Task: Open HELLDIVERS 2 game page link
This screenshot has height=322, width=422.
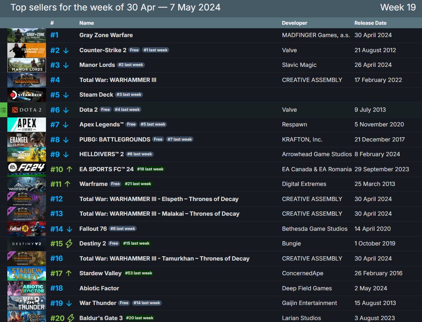Action: 101,154
